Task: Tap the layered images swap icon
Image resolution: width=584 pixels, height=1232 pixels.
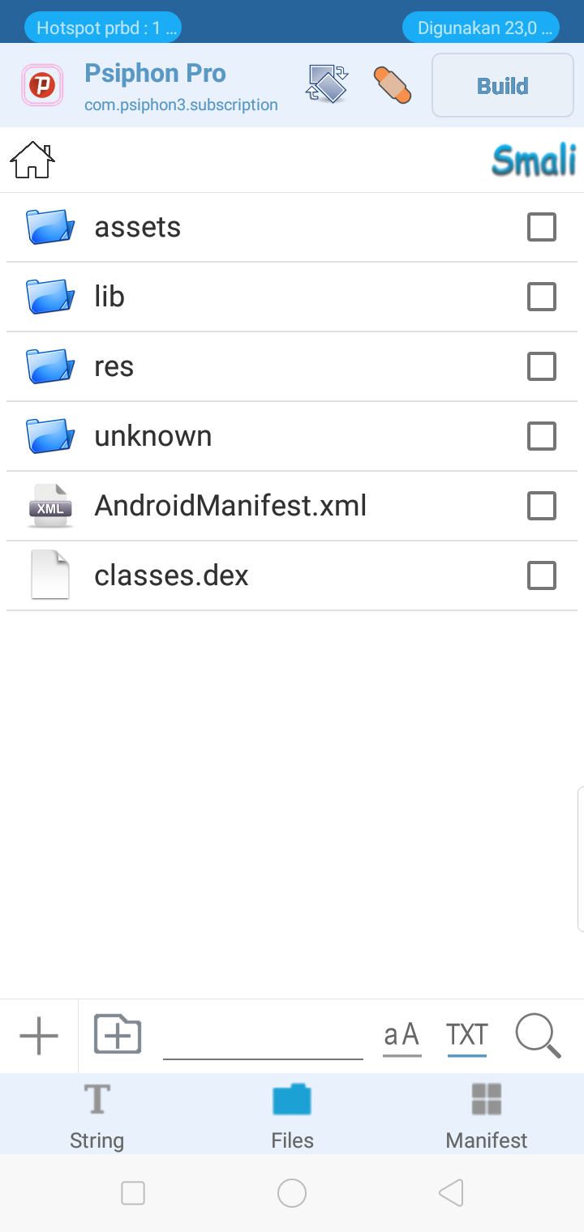Action: [327, 84]
